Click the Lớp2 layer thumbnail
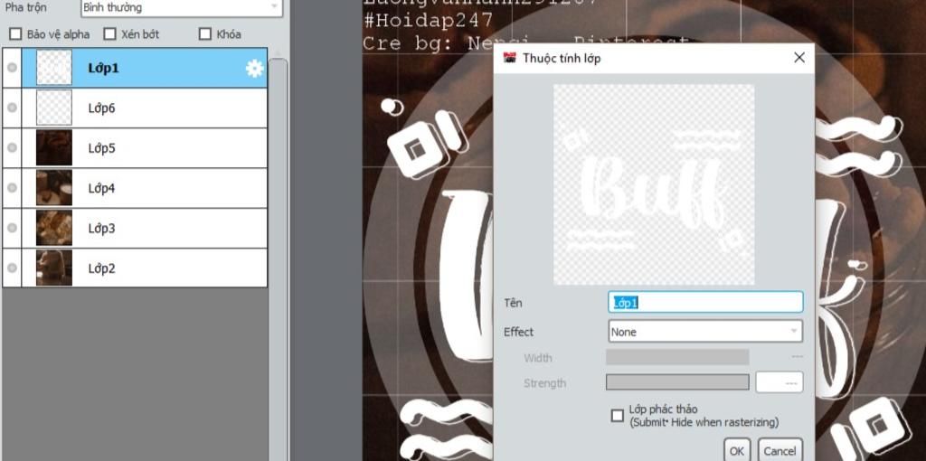This screenshot has width=926, height=461. (x=54, y=268)
